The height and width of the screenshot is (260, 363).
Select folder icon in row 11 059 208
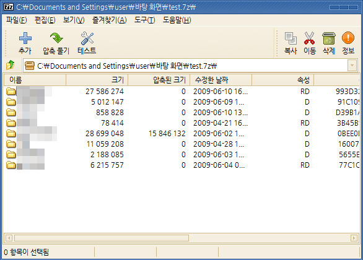(x=11, y=144)
